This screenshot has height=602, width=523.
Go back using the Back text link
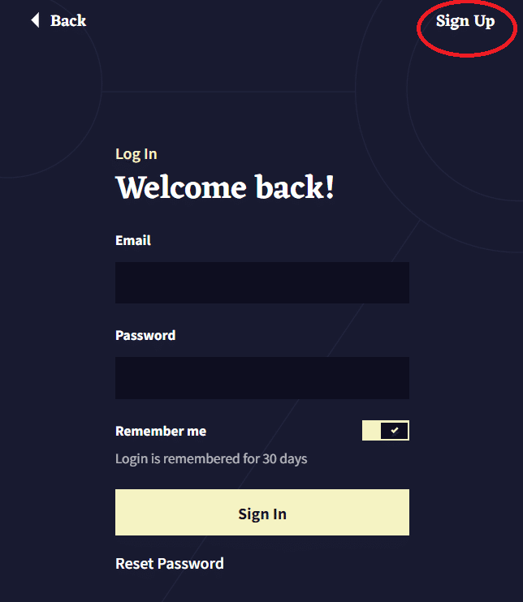pyautogui.click(x=68, y=21)
